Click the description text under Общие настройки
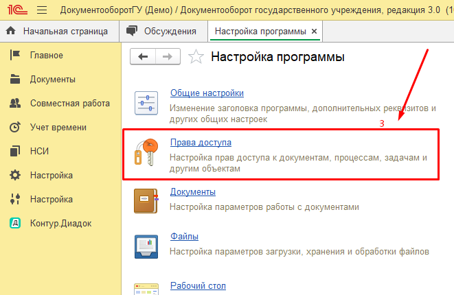Image resolution: width=454 pixels, height=295 pixels. pos(303,114)
